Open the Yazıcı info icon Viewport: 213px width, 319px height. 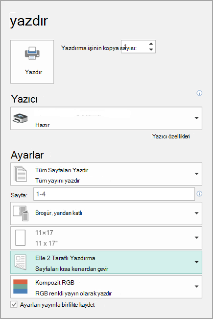point(199,93)
